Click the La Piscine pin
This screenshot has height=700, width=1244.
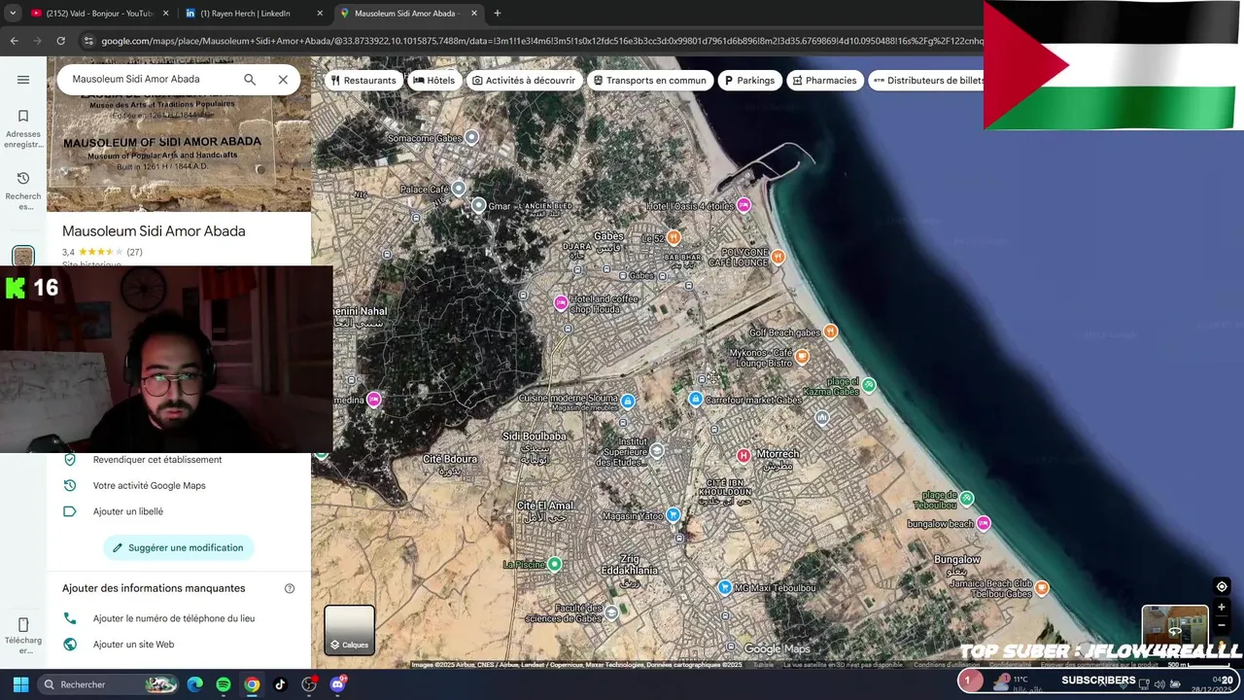point(554,564)
